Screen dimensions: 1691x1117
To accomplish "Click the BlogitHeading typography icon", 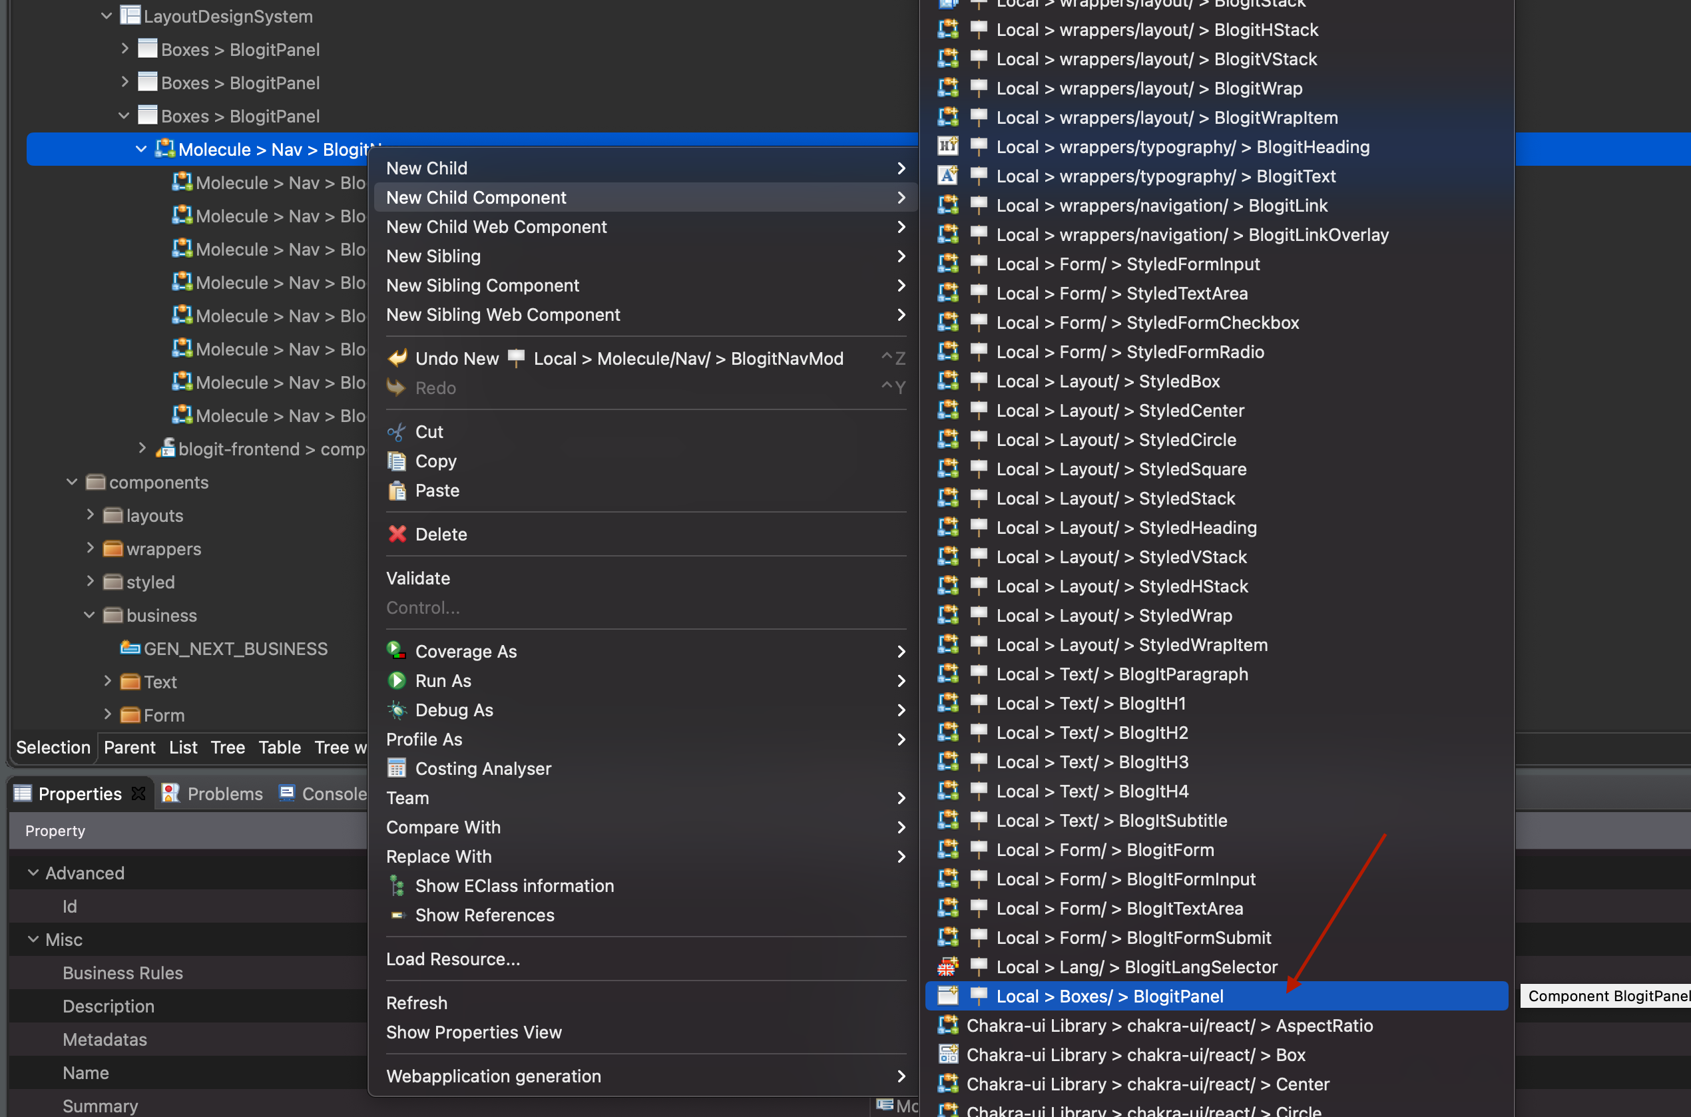I will click(947, 146).
